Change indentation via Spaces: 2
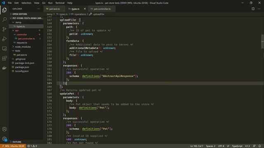Image resolution: width=264 pixels, height=148 pixels. pos(211,146)
